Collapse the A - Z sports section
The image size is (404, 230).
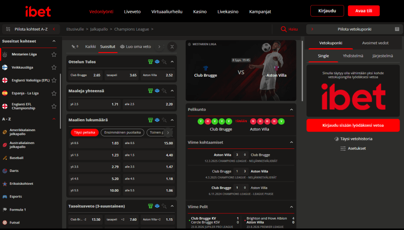[x=54, y=119]
